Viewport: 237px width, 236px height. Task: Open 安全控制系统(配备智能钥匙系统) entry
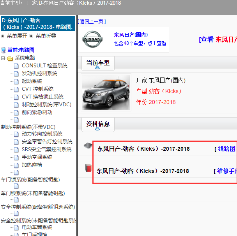(38, 207)
